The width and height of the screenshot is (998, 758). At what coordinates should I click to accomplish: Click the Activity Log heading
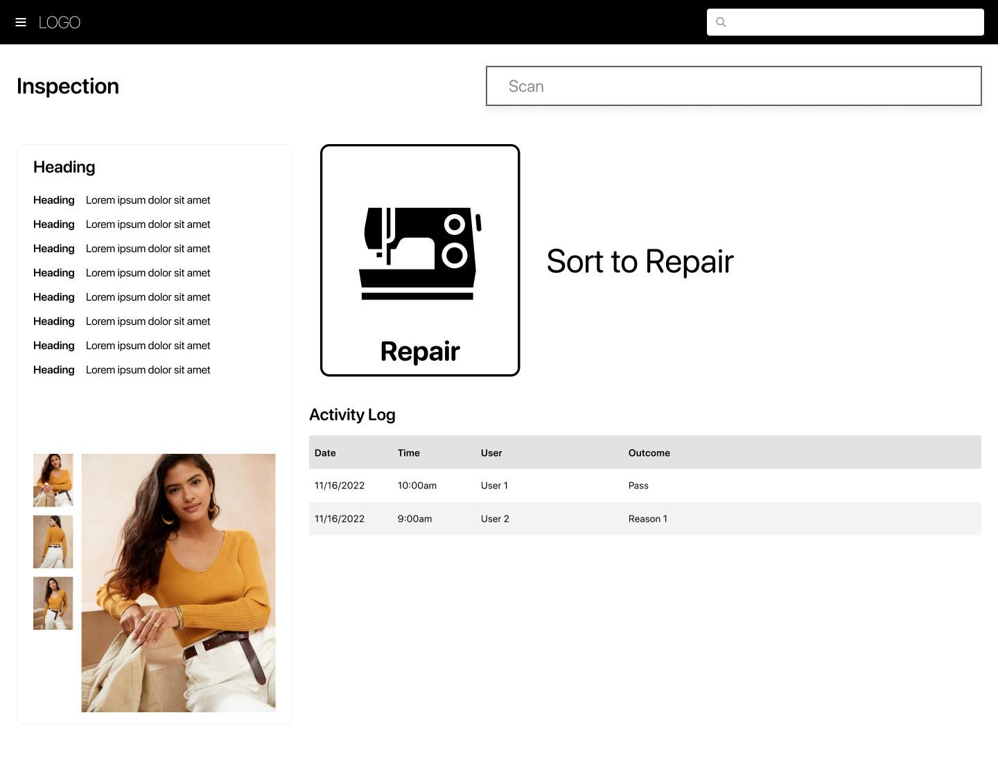(352, 414)
